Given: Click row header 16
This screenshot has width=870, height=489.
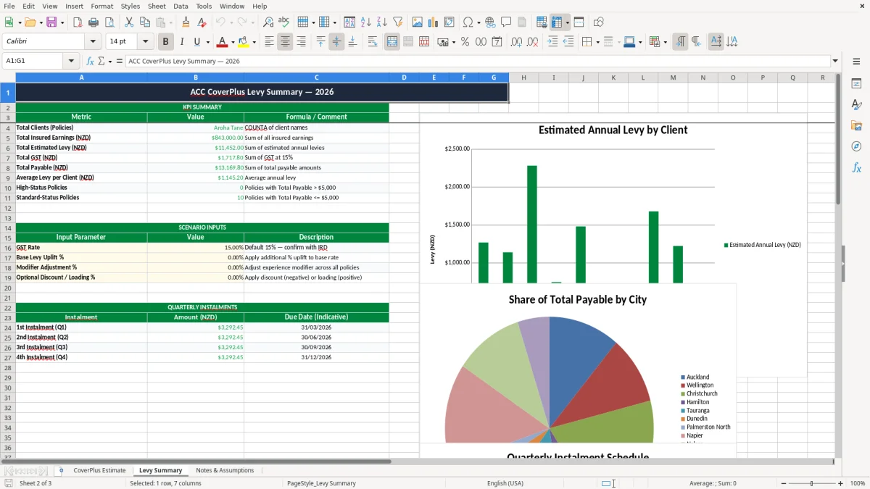Looking at the screenshot, I should click(x=8, y=247).
